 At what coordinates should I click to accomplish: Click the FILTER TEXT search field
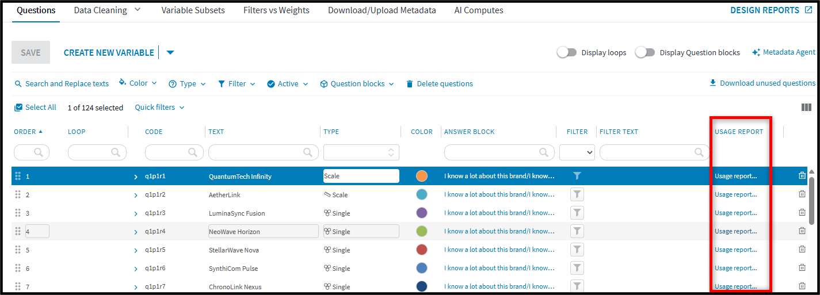(x=655, y=152)
